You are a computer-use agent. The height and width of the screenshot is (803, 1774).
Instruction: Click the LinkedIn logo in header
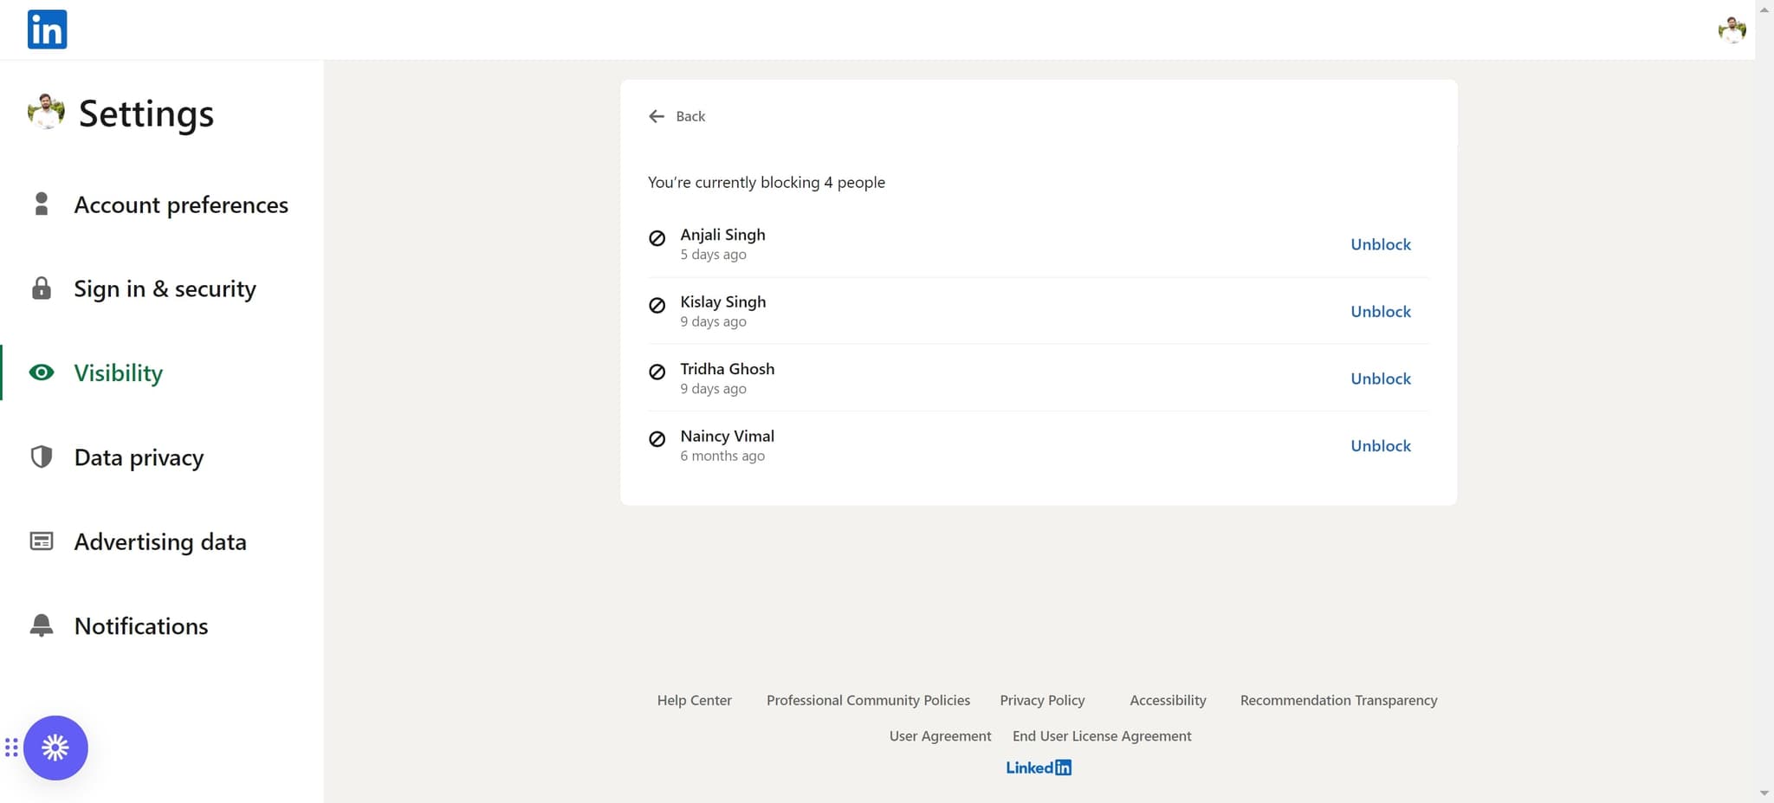[x=47, y=29]
